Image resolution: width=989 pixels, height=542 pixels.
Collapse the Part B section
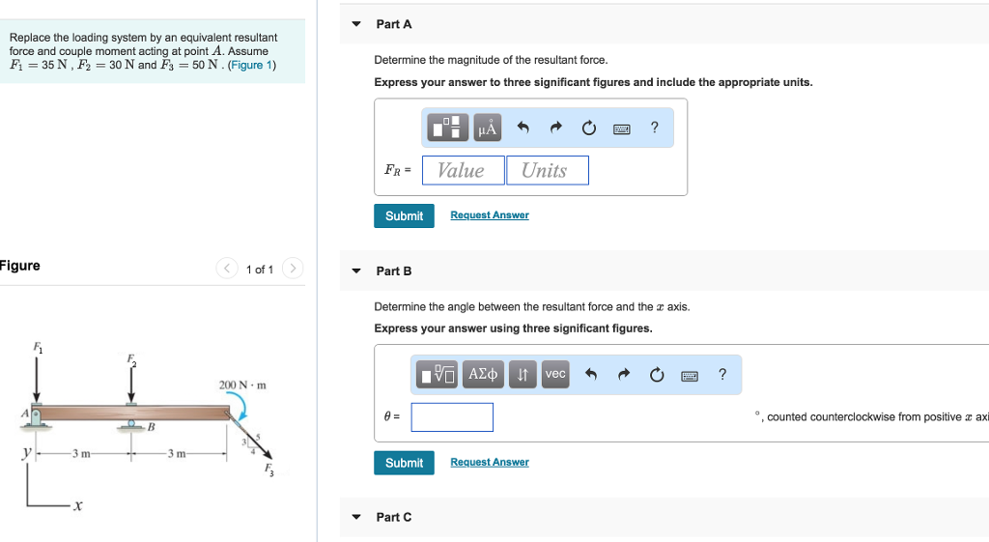point(356,271)
